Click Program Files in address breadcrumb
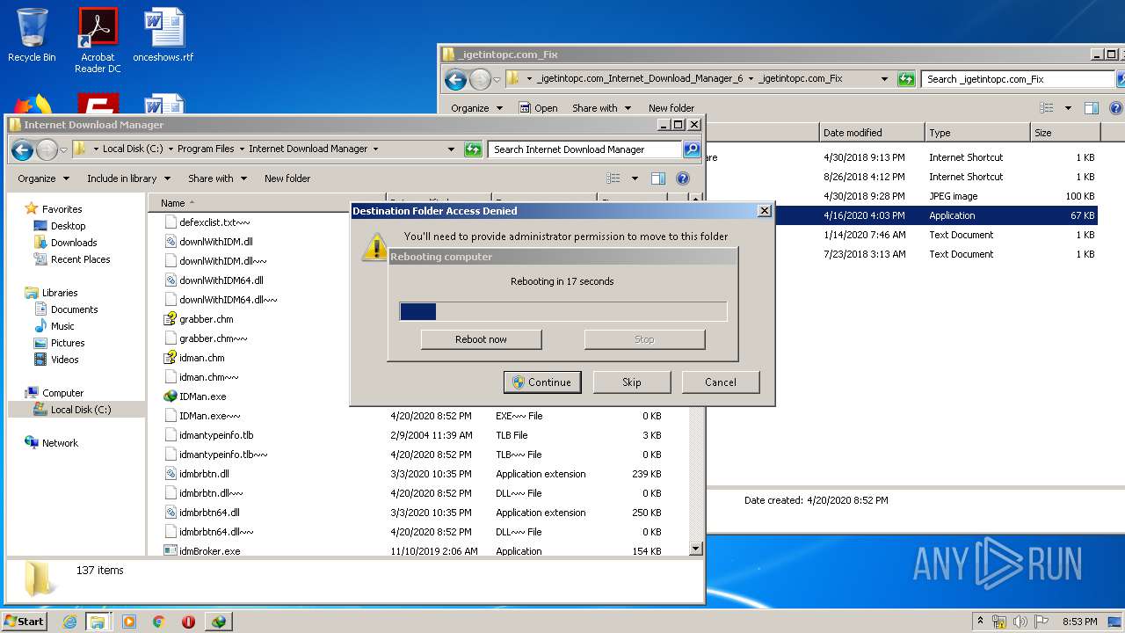Screen dimensions: 1125x633 click(x=206, y=149)
